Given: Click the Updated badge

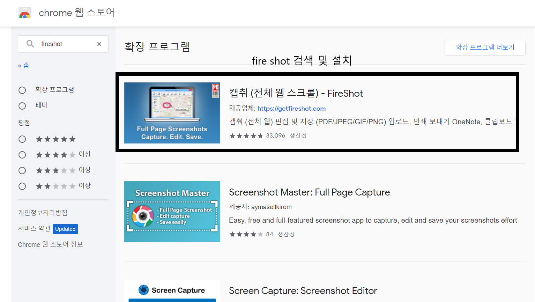Looking at the screenshot, I should point(65,229).
